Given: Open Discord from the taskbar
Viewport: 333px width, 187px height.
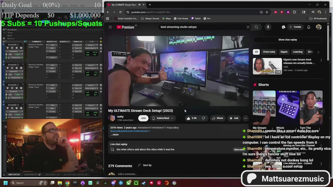Looking at the screenshot, I should click(x=113, y=183).
